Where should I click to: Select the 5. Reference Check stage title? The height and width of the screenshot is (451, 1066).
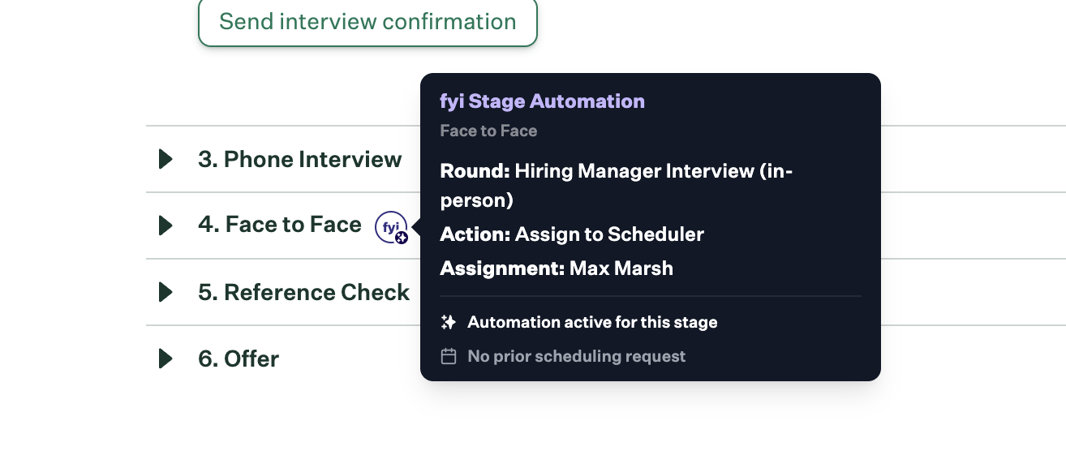coord(304,292)
